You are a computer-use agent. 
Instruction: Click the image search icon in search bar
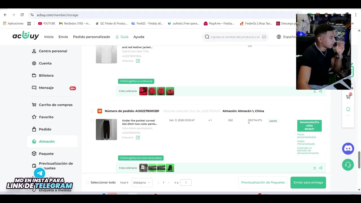(x=264, y=37)
